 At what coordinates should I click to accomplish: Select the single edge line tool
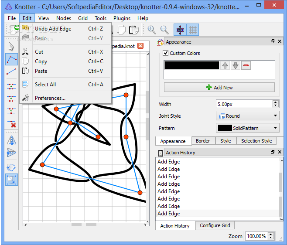pos(11,71)
